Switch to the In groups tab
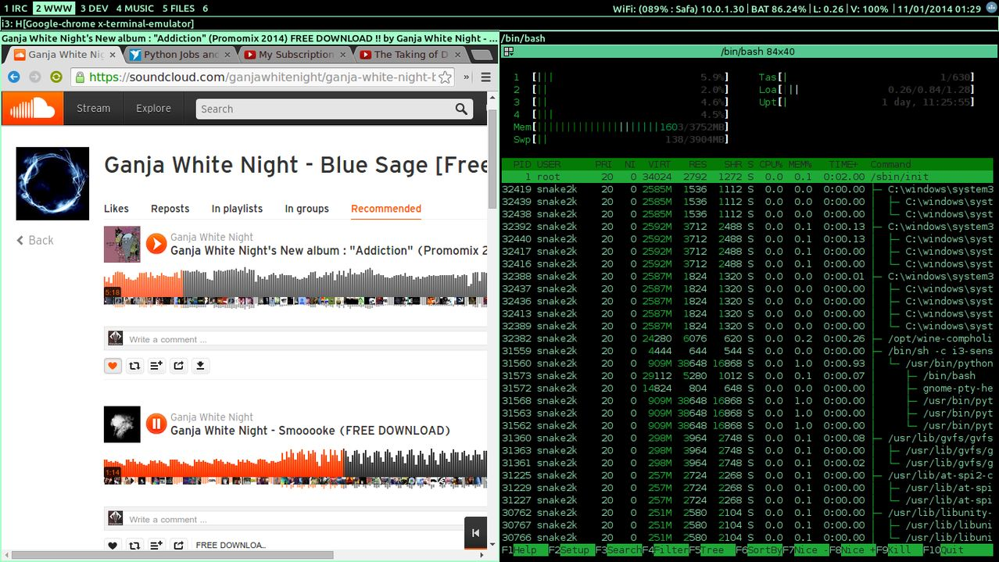The width and height of the screenshot is (999, 562). click(306, 209)
